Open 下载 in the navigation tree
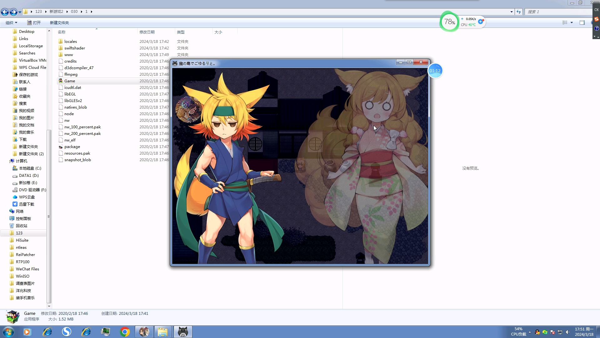The image size is (600, 338). pyautogui.click(x=23, y=140)
